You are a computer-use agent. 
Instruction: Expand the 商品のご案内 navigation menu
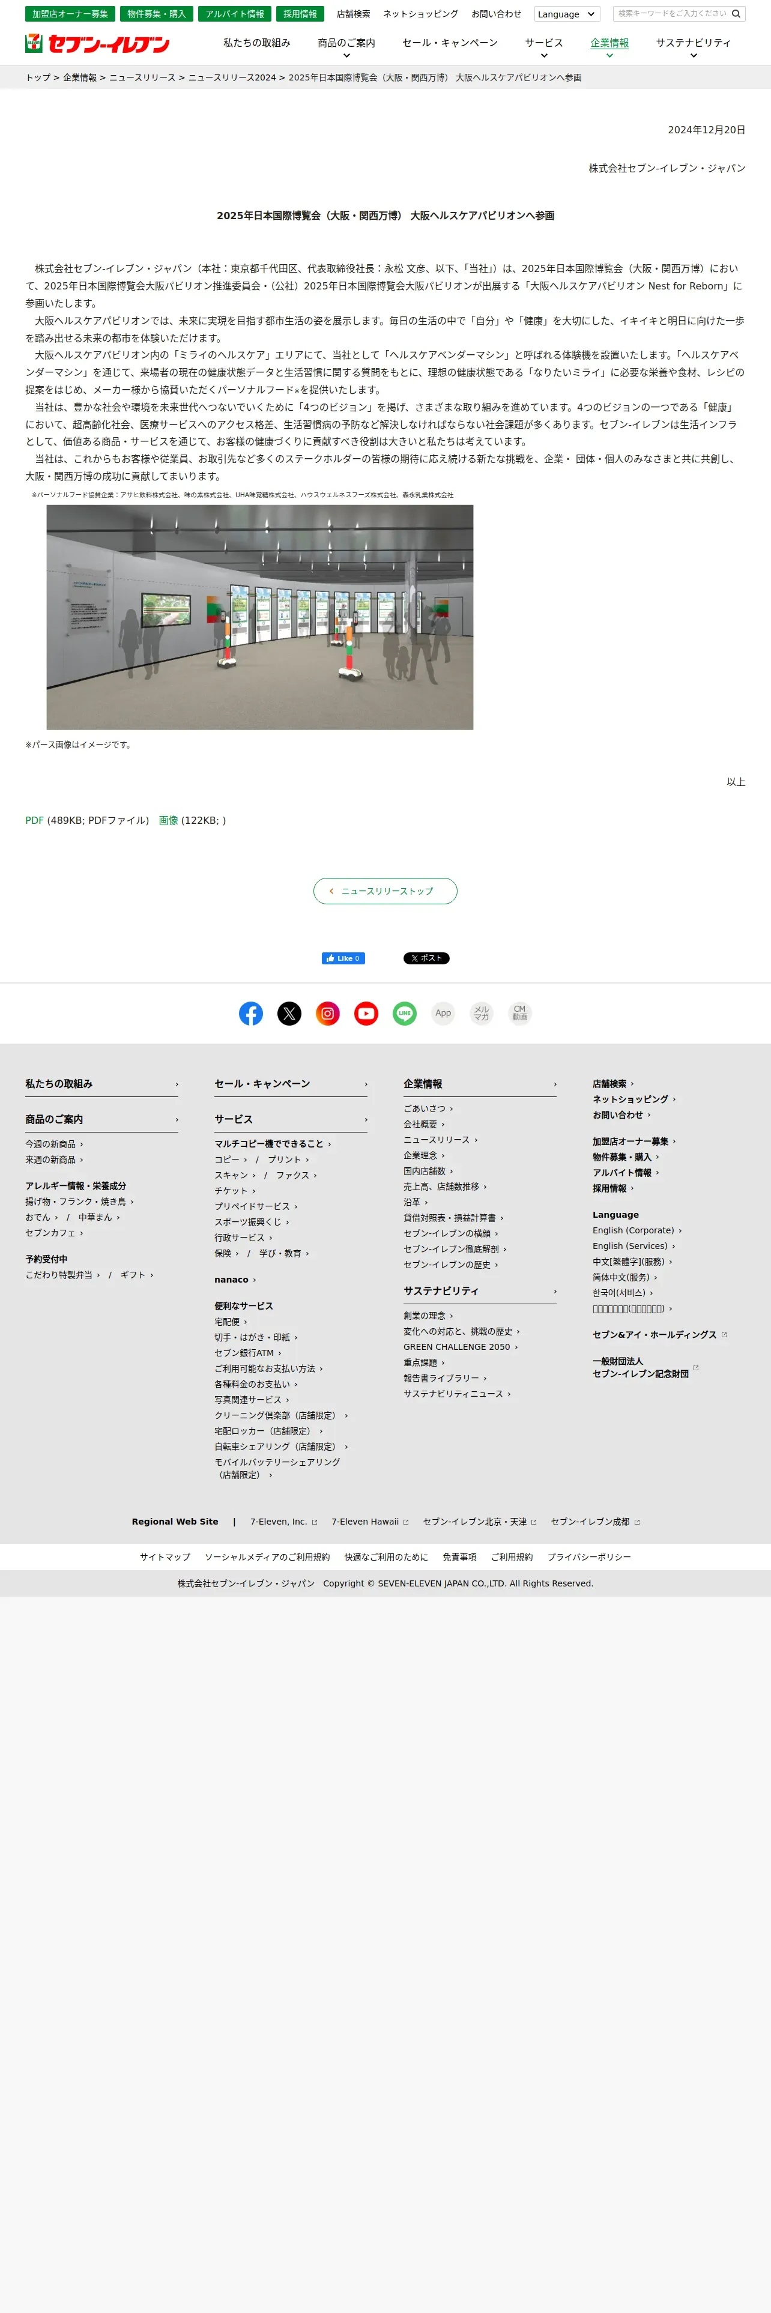pos(346,47)
